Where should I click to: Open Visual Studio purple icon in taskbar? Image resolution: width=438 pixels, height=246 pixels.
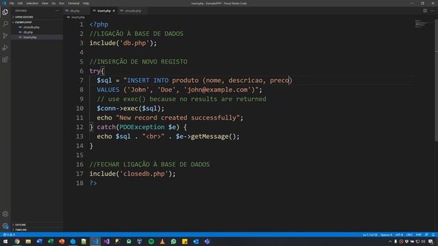pyautogui.click(x=107, y=241)
